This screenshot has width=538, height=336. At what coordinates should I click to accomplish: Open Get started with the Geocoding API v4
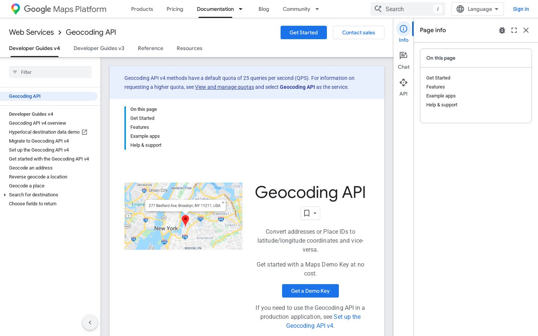49,159
